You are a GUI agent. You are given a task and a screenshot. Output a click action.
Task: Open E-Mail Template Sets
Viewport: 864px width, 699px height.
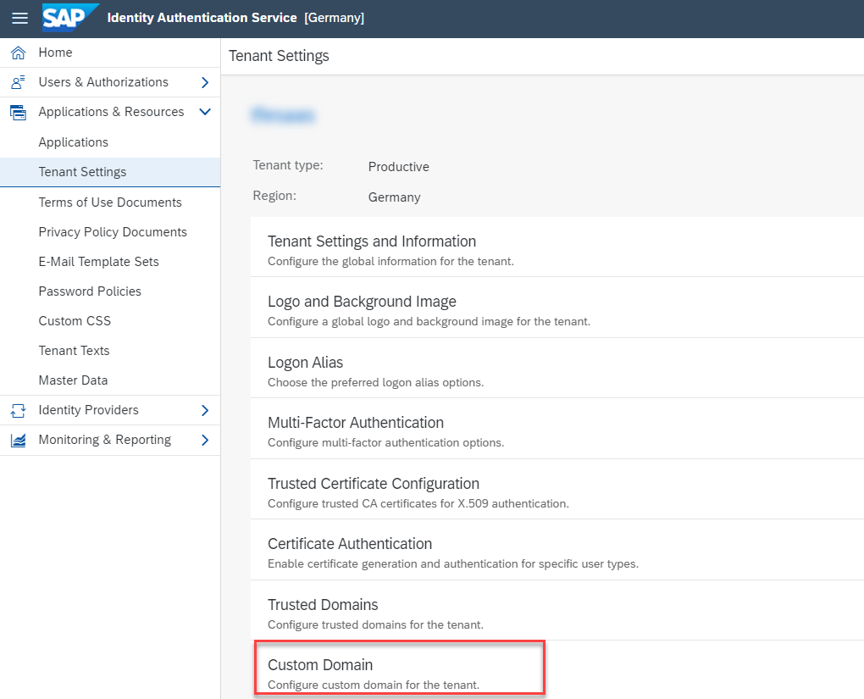pos(110,262)
